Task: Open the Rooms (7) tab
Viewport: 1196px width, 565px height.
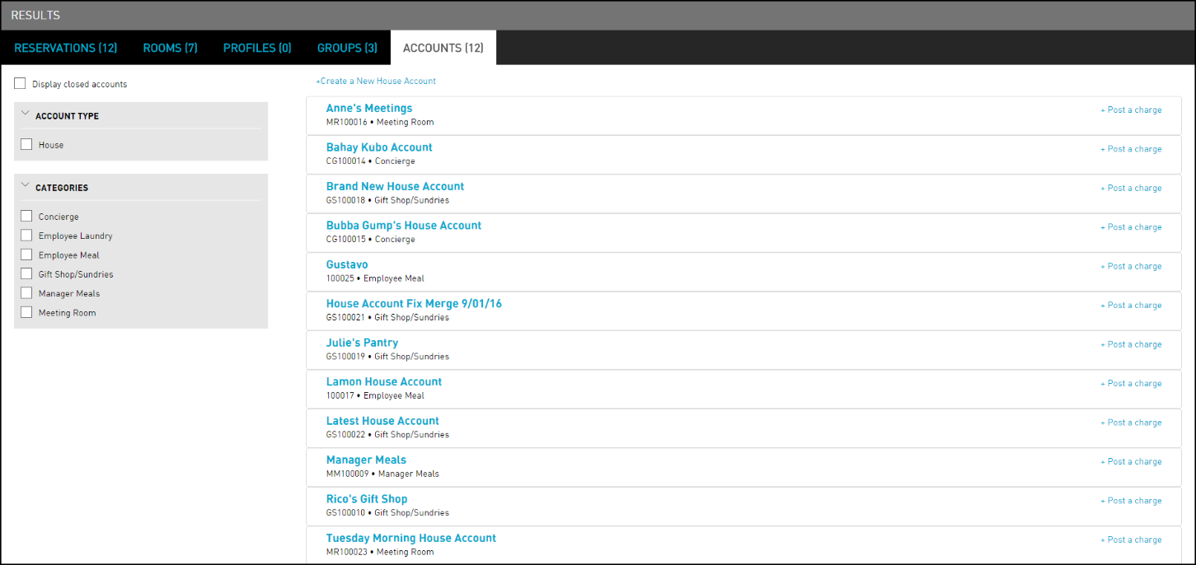Action: pos(171,48)
